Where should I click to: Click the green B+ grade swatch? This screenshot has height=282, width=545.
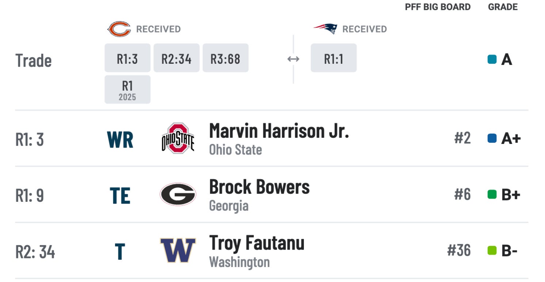492,195
